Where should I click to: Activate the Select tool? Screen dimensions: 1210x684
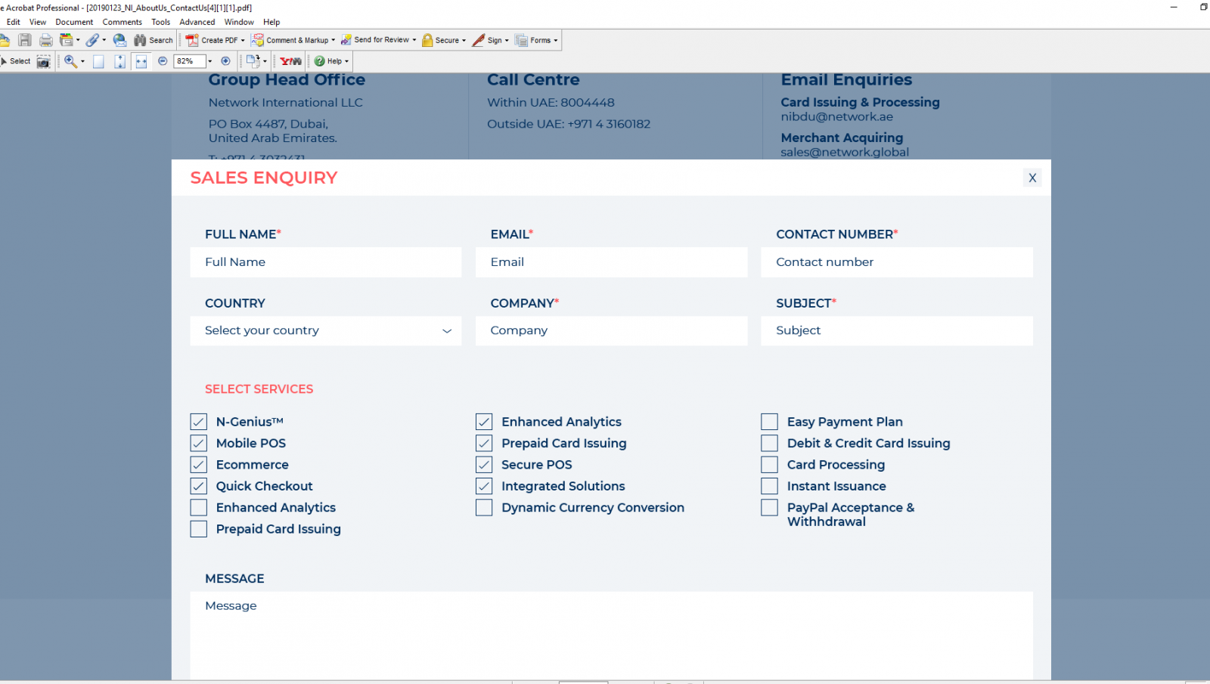(16, 61)
